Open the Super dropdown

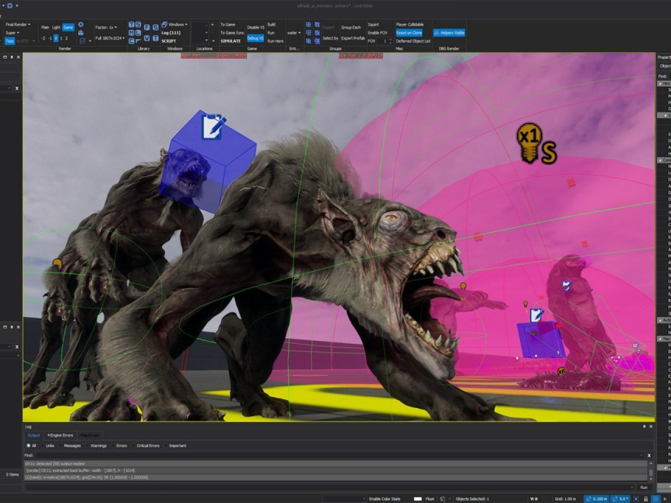[11, 33]
